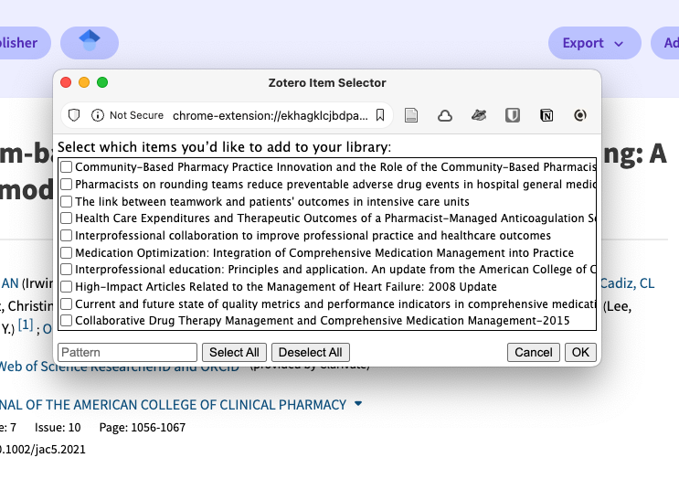Close the Zotero Item Selector window
Image resolution: width=679 pixels, height=479 pixels.
click(x=66, y=82)
